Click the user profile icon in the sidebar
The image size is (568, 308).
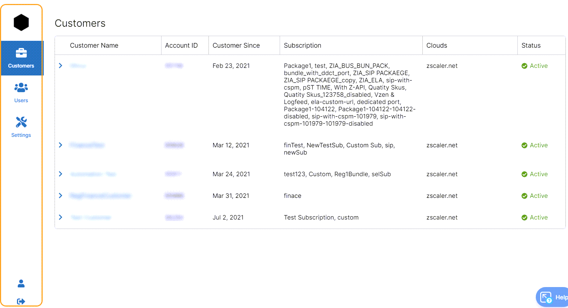point(21,283)
